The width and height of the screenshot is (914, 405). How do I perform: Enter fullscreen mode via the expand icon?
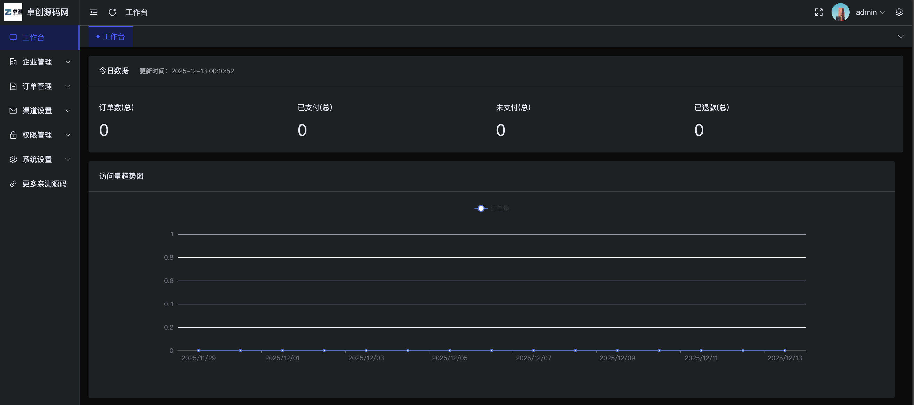[x=819, y=12]
